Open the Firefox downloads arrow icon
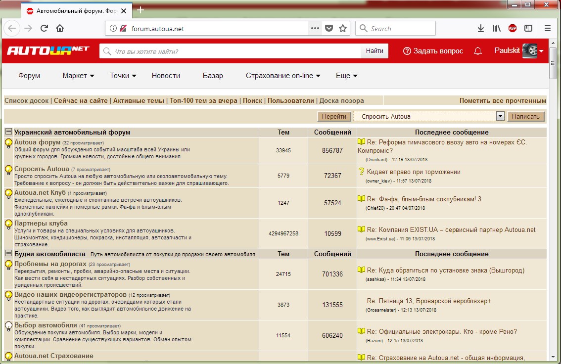561x364 pixels. tap(480, 29)
